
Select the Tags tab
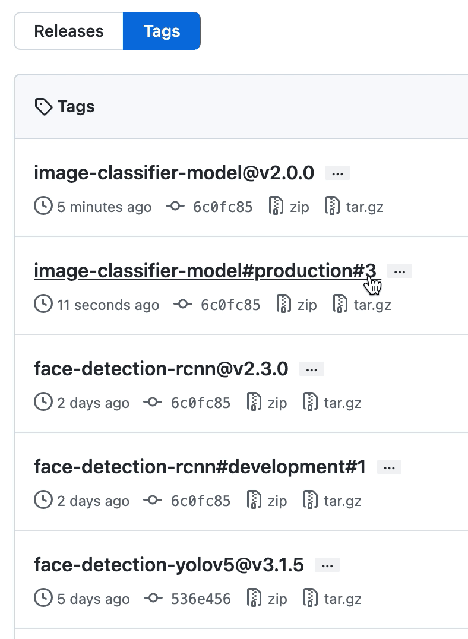[162, 31]
